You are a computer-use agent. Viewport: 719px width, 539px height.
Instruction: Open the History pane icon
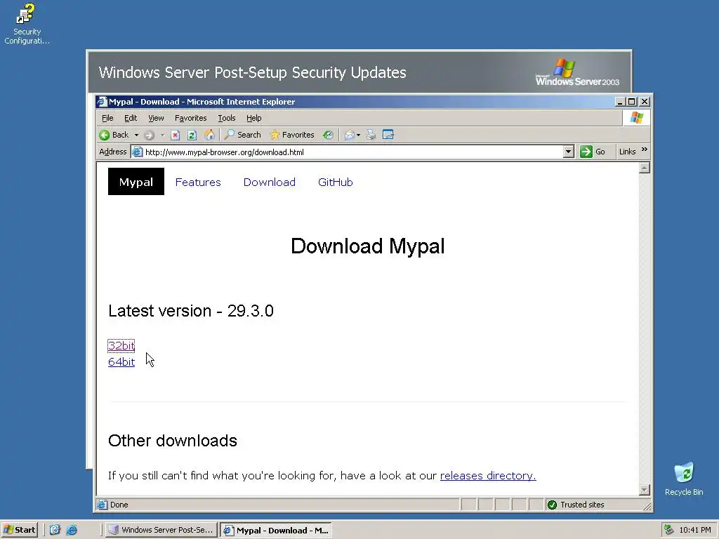pyautogui.click(x=327, y=135)
